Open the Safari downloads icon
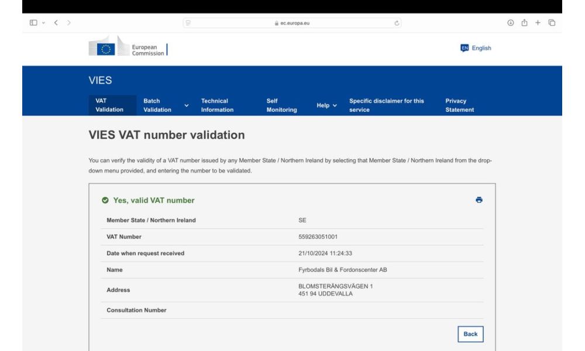Viewport: 585px width, 351px height. tap(510, 23)
